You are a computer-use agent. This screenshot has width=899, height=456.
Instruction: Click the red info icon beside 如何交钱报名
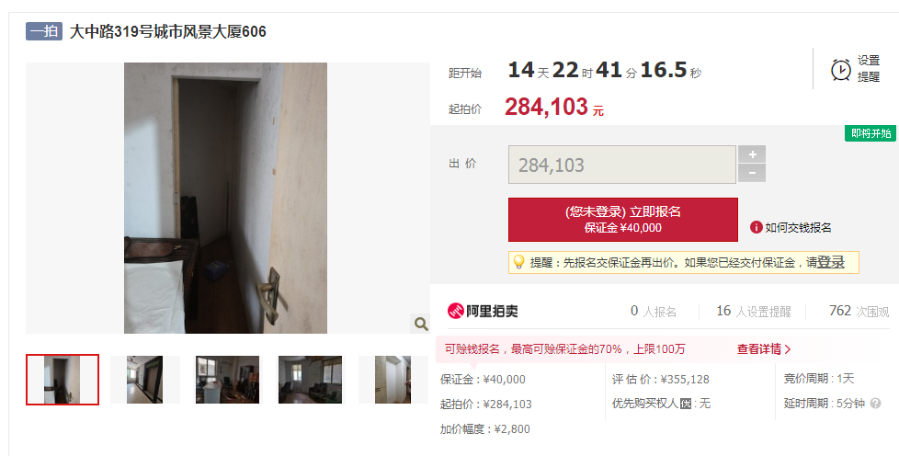click(756, 227)
